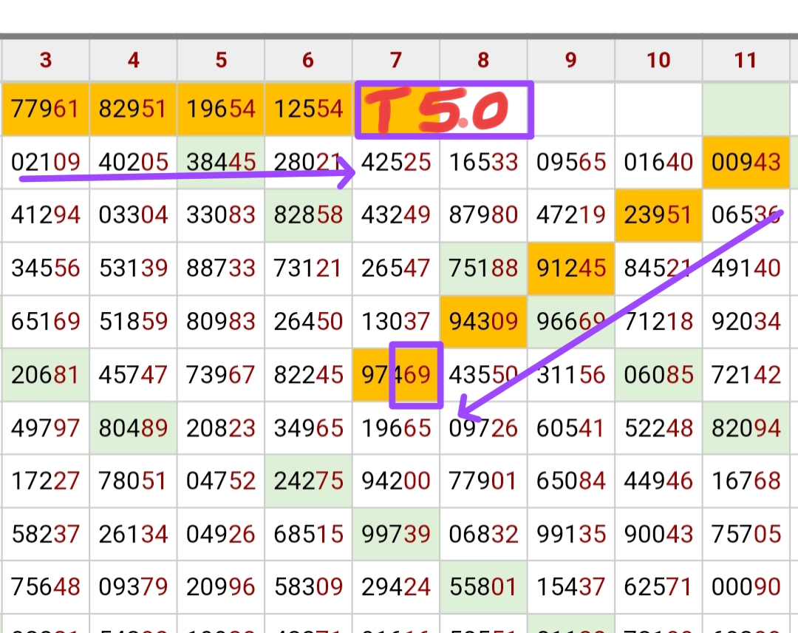Click the green cell 82858

[308, 215]
